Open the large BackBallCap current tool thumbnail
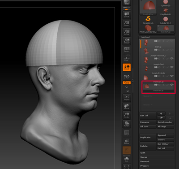The height and width of the screenshot is (169, 179). click(x=148, y=8)
